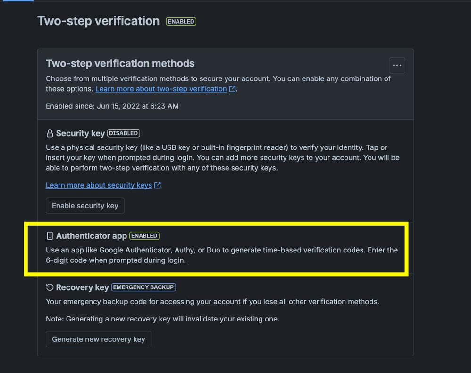Viewport: 471px width, 373px height.
Task: Click the EMERGENCY BACKUP badge
Action: tap(143, 287)
